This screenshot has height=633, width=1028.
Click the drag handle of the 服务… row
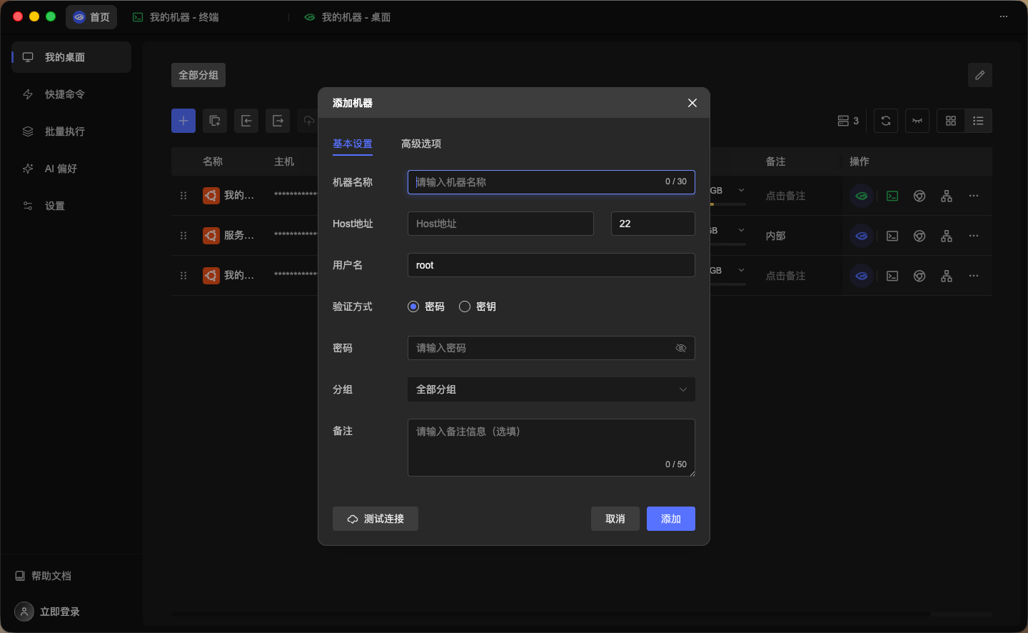183,236
